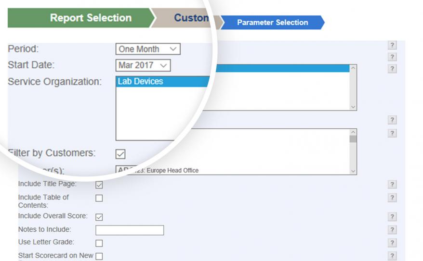Click down arrow of Service Organization list scrollbar

(353, 107)
